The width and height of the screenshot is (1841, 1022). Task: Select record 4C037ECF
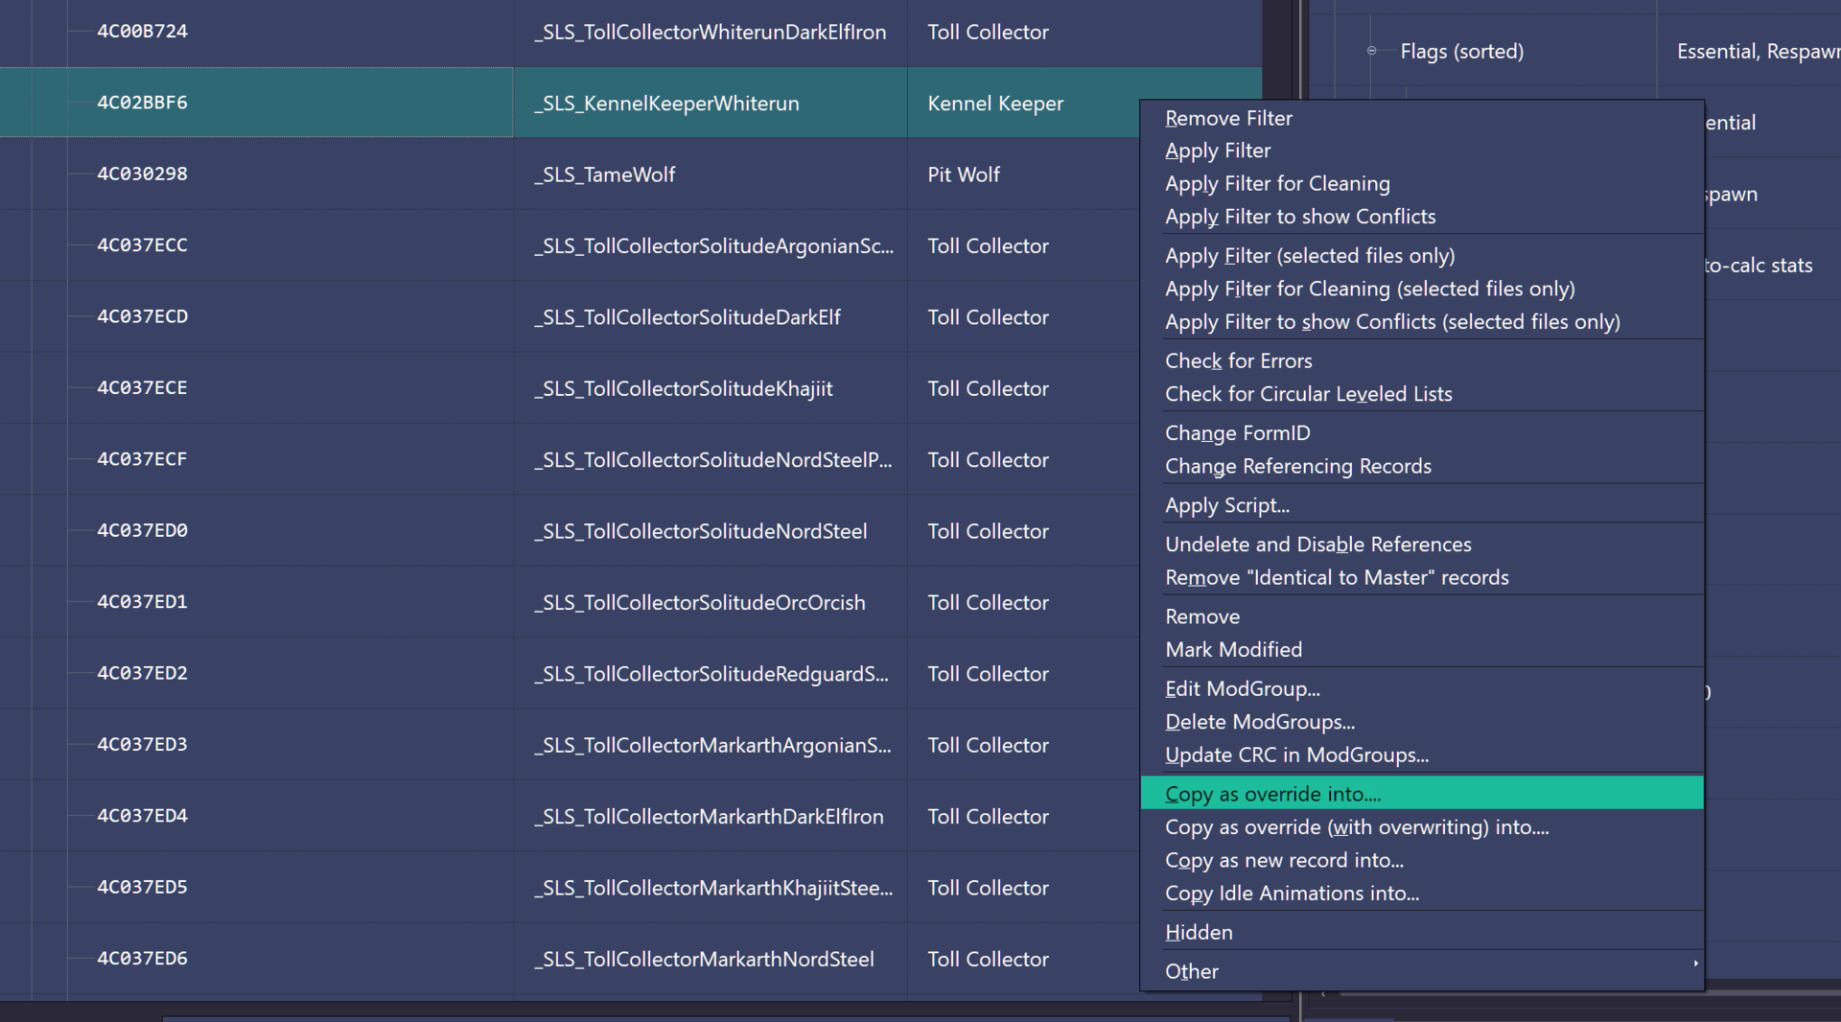click(142, 459)
